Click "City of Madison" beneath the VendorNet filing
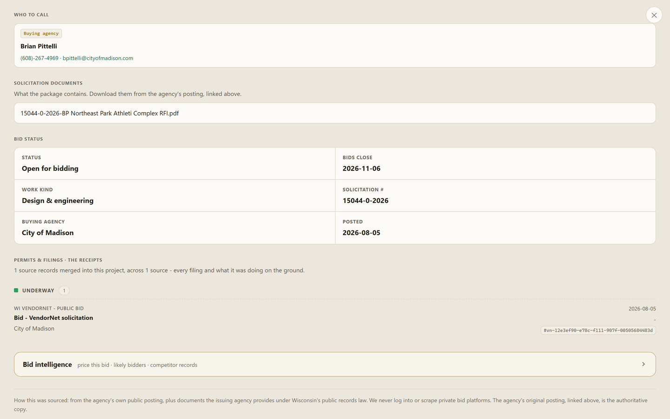The image size is (670, 419). [x=34, y=329]
